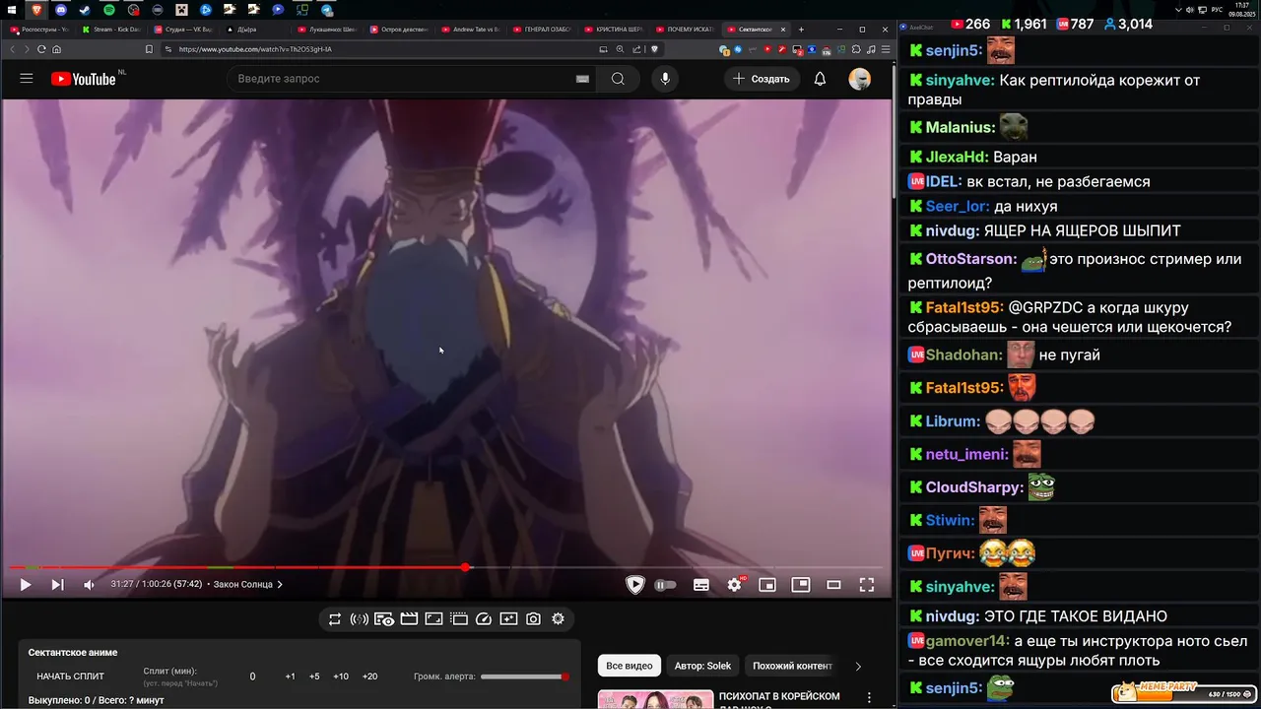Image resolution: width=1261 pixels, height=709 pixels.
Task: Open options for ПСИХОПАТ В КОРЕЙСКОМ video
Action: [x=869, y=698]
